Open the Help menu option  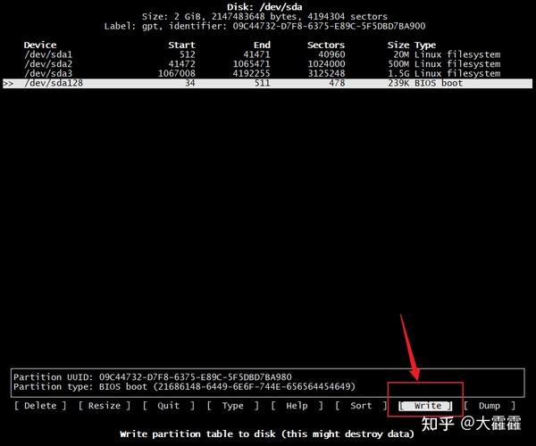297,406
